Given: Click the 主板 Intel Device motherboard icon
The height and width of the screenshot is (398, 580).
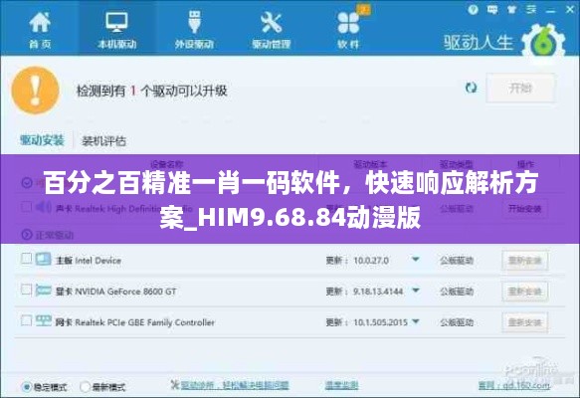Looking at the screenshot, I should point(44,259).
